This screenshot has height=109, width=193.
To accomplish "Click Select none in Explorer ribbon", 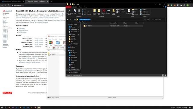I will tap(144, 12).
